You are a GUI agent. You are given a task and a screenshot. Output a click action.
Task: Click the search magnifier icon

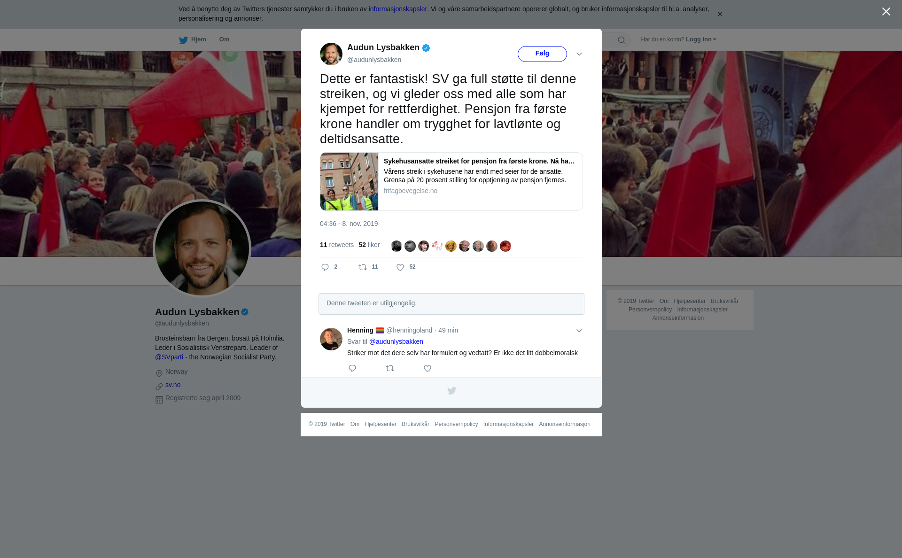622,40
